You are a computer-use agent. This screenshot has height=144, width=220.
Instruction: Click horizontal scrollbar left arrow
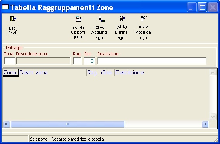coord(7,124)
